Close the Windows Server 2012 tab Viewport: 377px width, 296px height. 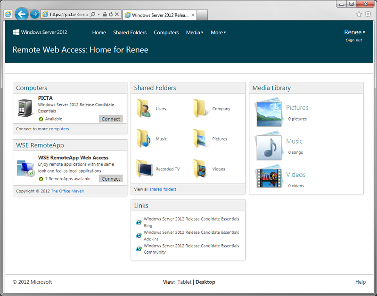(193, 15)
